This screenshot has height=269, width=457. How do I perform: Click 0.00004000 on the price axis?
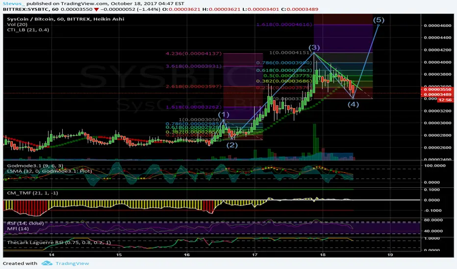point(437,62)
